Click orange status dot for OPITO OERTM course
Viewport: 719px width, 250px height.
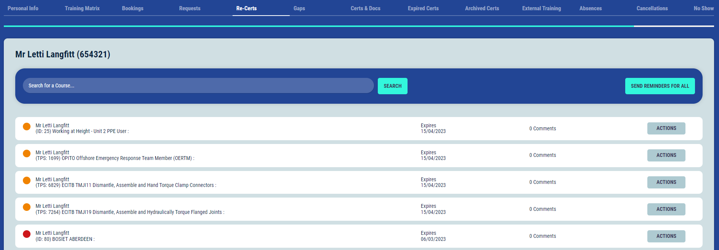[27, 153]
